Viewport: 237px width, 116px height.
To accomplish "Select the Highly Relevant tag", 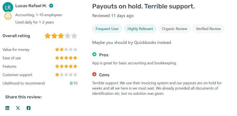I will [x=140, y=29].
